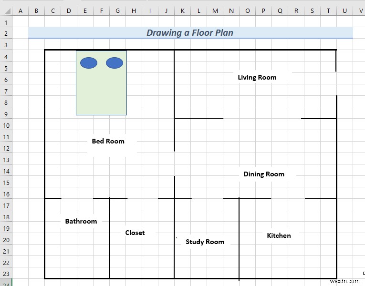The width and height of the screenshot is (365, 286).
Task: Select column E header
Action: (x=85, y=10)
